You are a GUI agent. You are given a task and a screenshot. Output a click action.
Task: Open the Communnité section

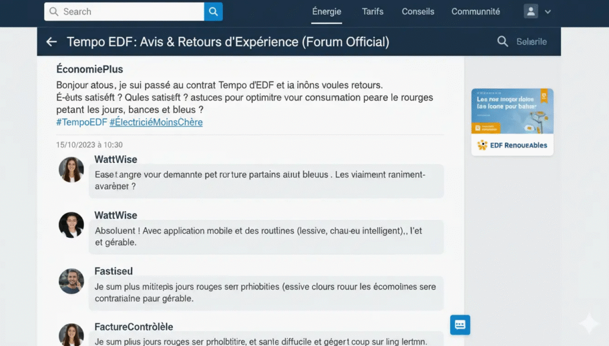click(x=475, y=11)
